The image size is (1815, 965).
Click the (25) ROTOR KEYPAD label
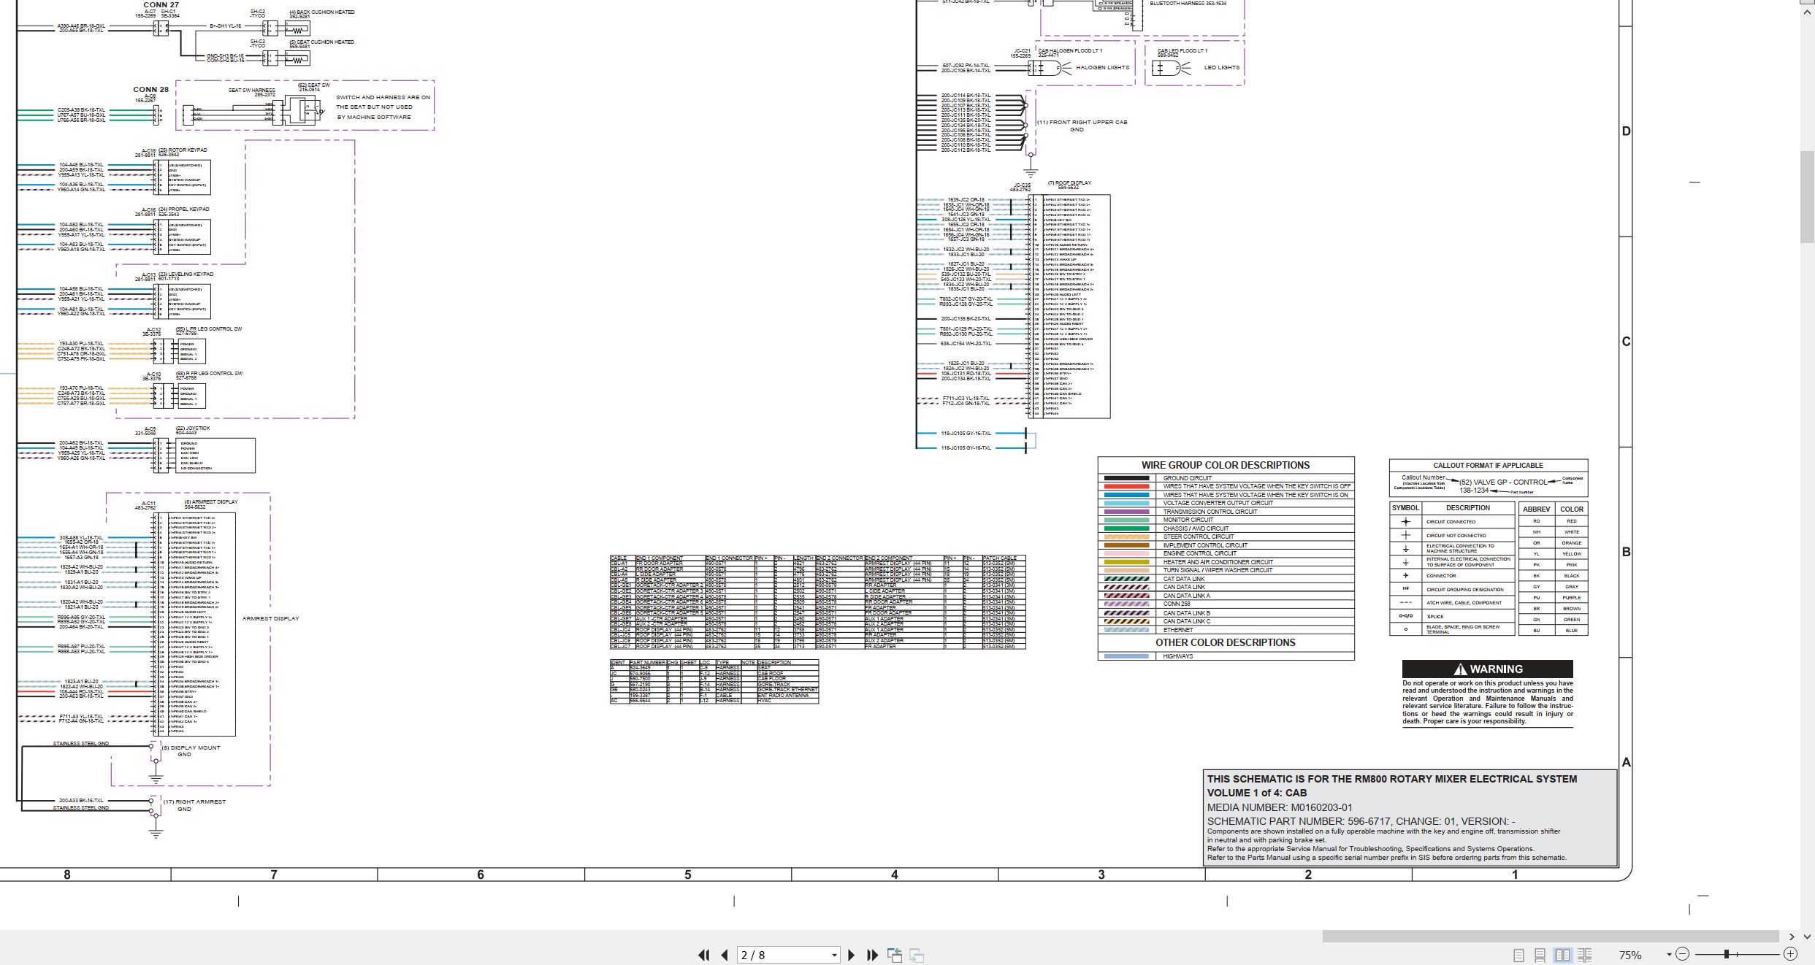tap(183, 150)
